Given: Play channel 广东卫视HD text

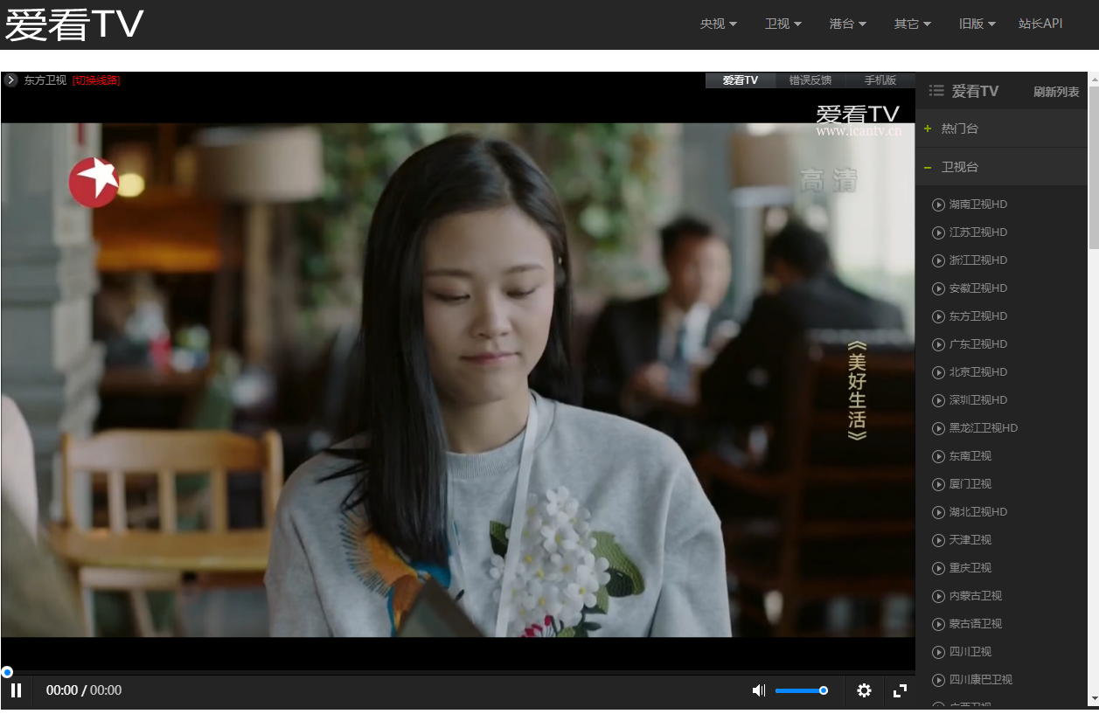Looking at the screenshot, I should pos(978,344).
